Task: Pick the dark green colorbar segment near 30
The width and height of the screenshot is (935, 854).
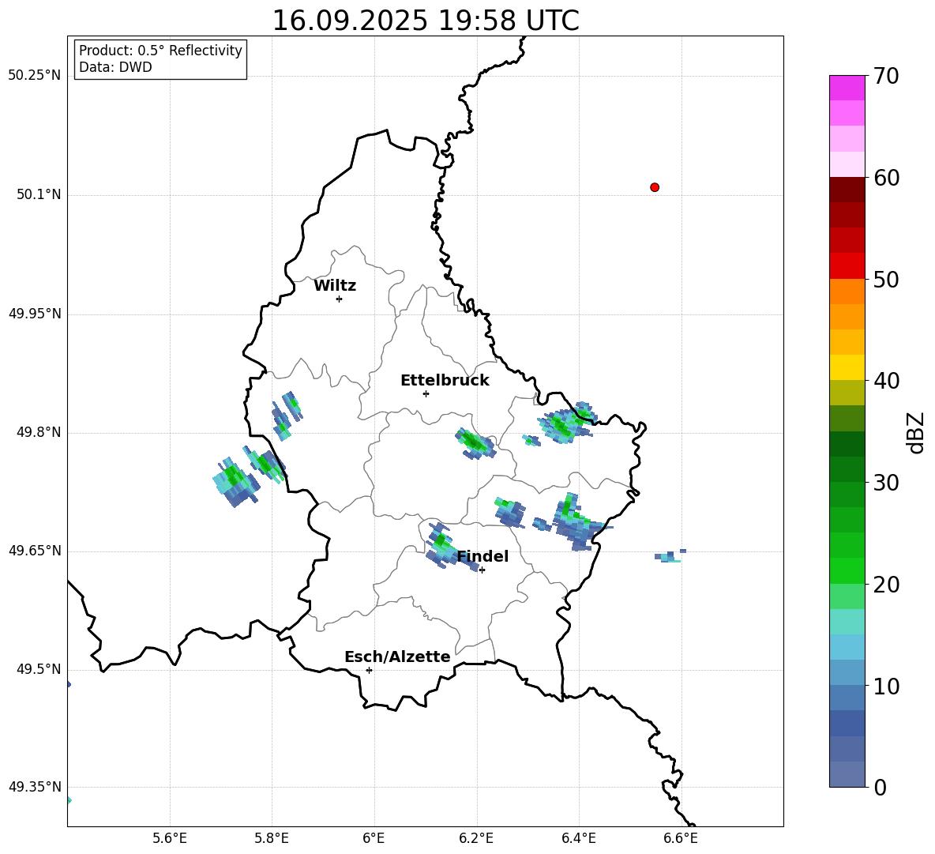Action: (847, 469)
